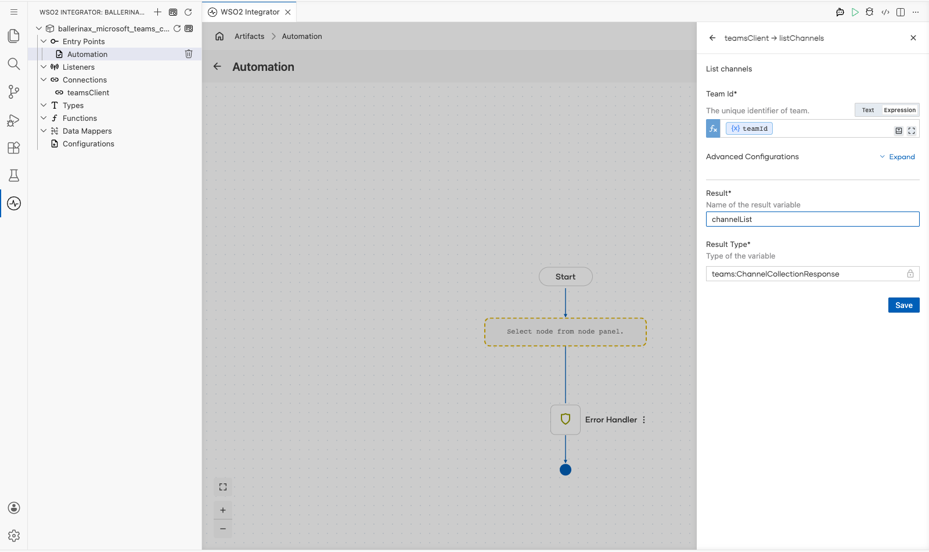
Task: Click the end circle node on canvas
Action: 566,469
